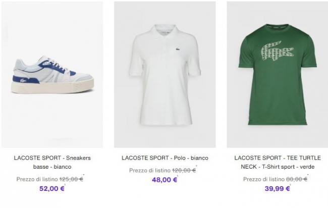This screenshot has height=208, width=328.
Task: Click 'Prezzo di listino' label under sneakers
Action: (x=37, y=179)
